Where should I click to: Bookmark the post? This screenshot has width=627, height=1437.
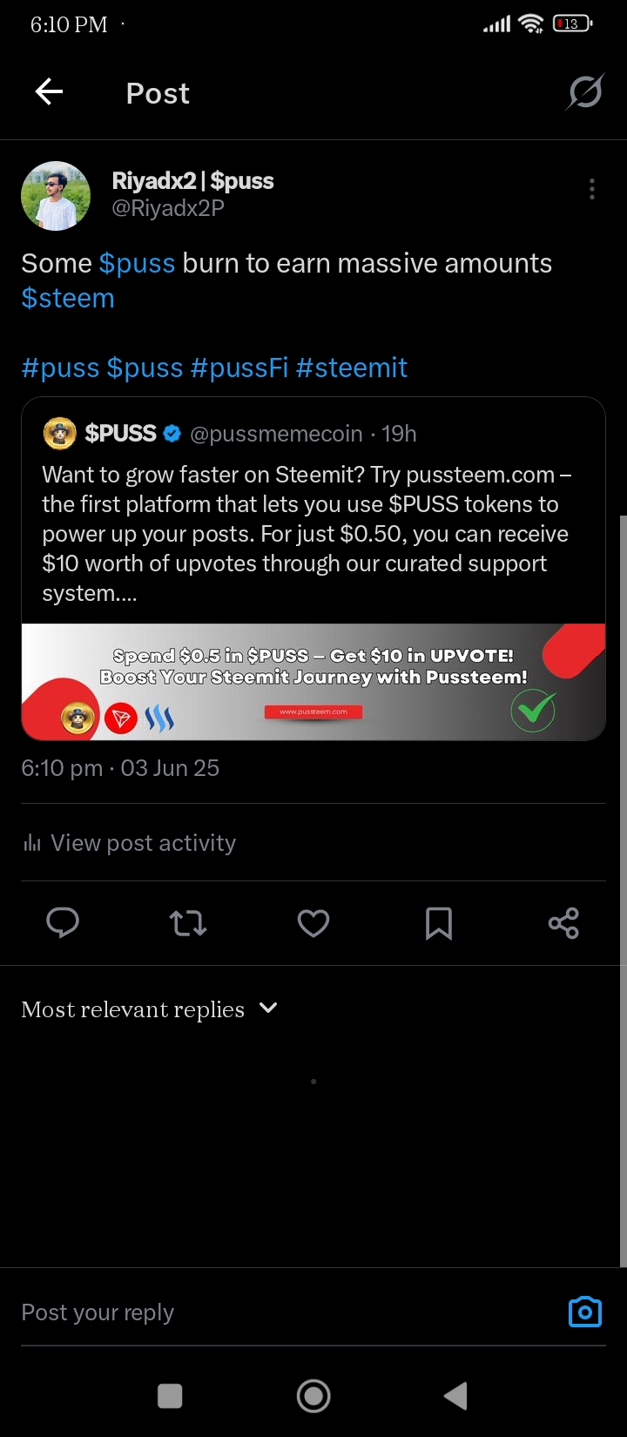(x=438, y=923)
